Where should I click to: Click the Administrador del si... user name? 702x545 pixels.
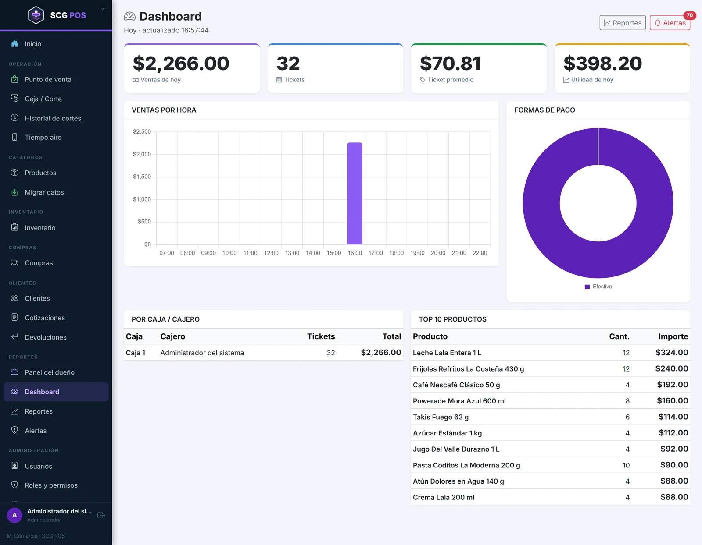60,511
